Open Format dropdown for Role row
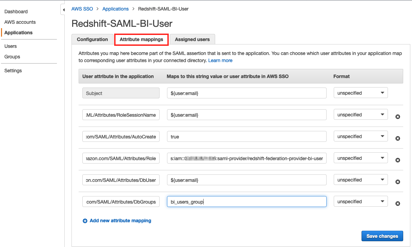The image size is (412, 247). (360, 158)
